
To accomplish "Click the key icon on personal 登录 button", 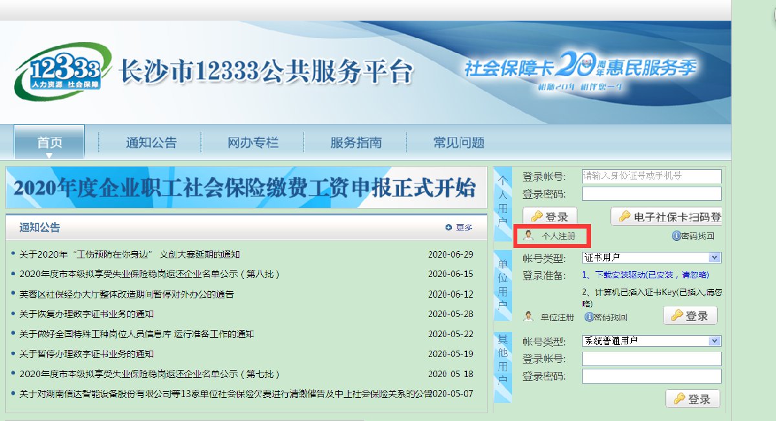I will (536, 217).
